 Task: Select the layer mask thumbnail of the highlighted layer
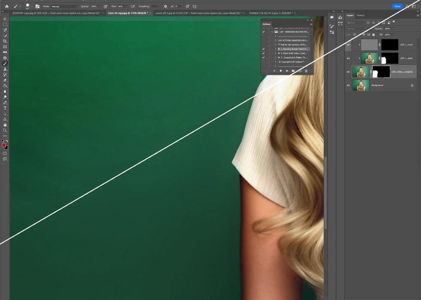[x=381, y=72]
